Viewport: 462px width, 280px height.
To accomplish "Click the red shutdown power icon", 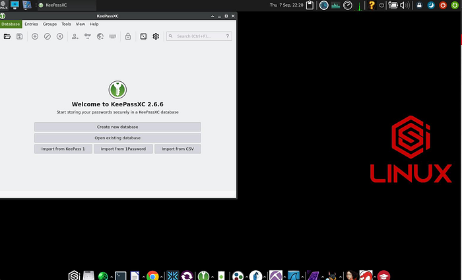I will tap(443, 5).
